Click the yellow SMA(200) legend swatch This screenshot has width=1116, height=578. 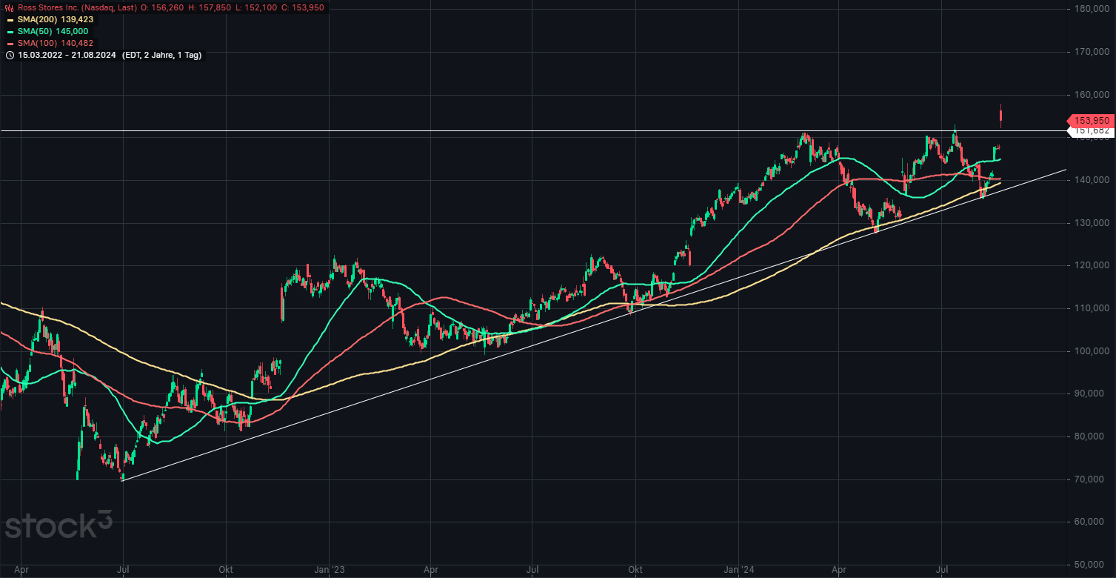[x=10, y=19]
